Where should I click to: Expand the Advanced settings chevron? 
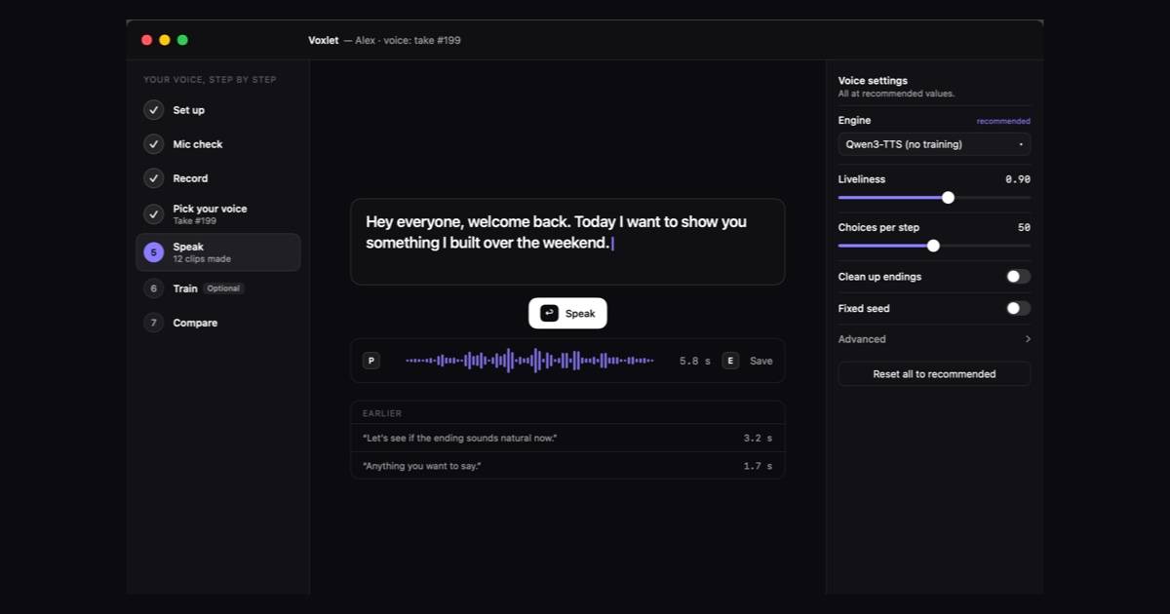click(1028, 339)
